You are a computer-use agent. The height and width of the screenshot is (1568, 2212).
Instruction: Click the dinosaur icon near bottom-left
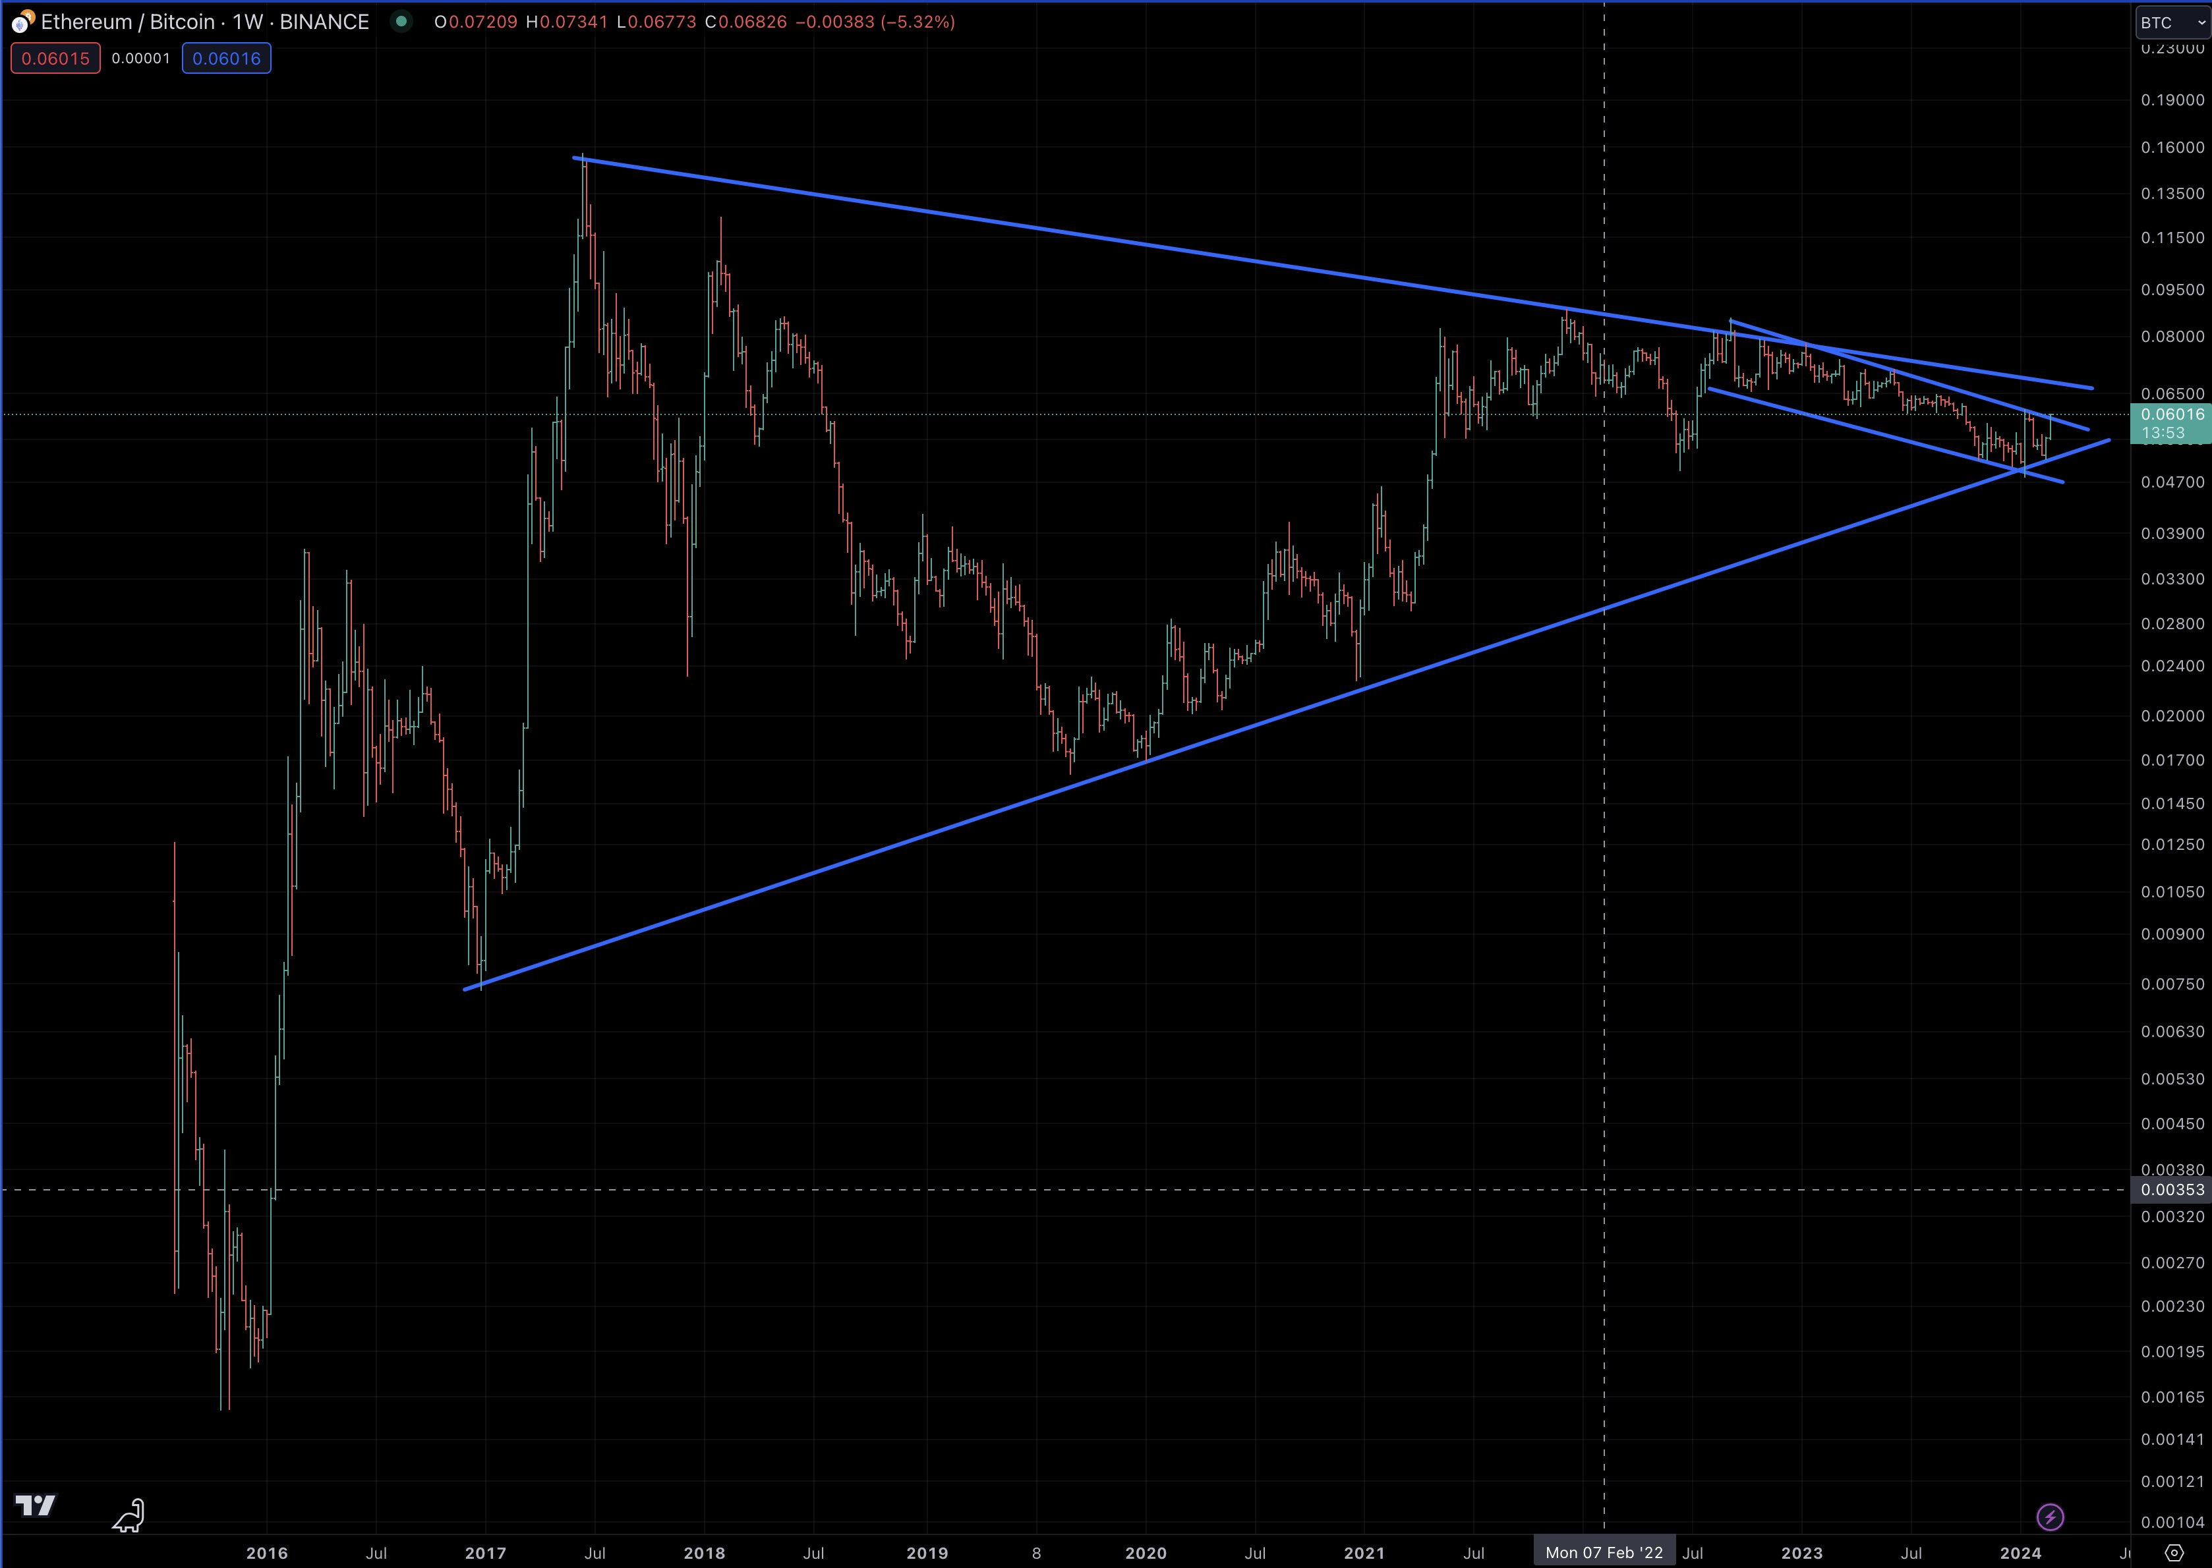pos(129,1516)
